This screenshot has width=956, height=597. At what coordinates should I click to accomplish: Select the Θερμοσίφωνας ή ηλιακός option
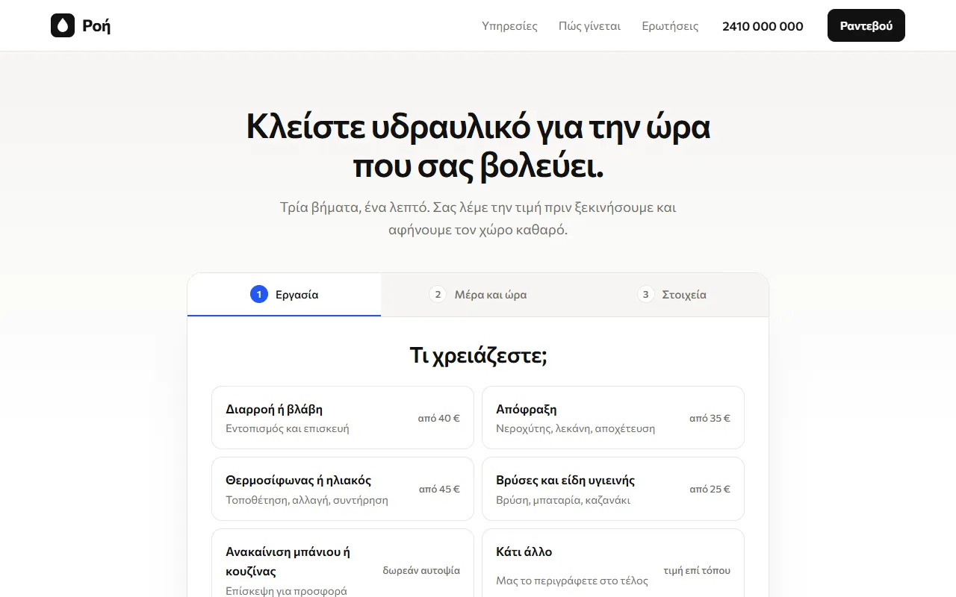pyautogui.click(x=343, y=489)
